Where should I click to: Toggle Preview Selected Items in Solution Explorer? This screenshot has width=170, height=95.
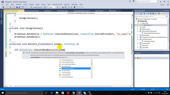click(x=161, y=13)
